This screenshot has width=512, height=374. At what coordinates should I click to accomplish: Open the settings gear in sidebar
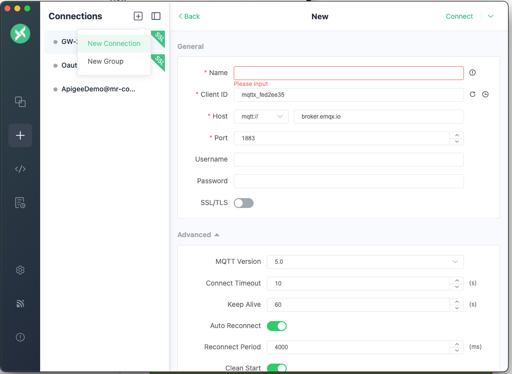pyautogui.click(x=20, y=270)
